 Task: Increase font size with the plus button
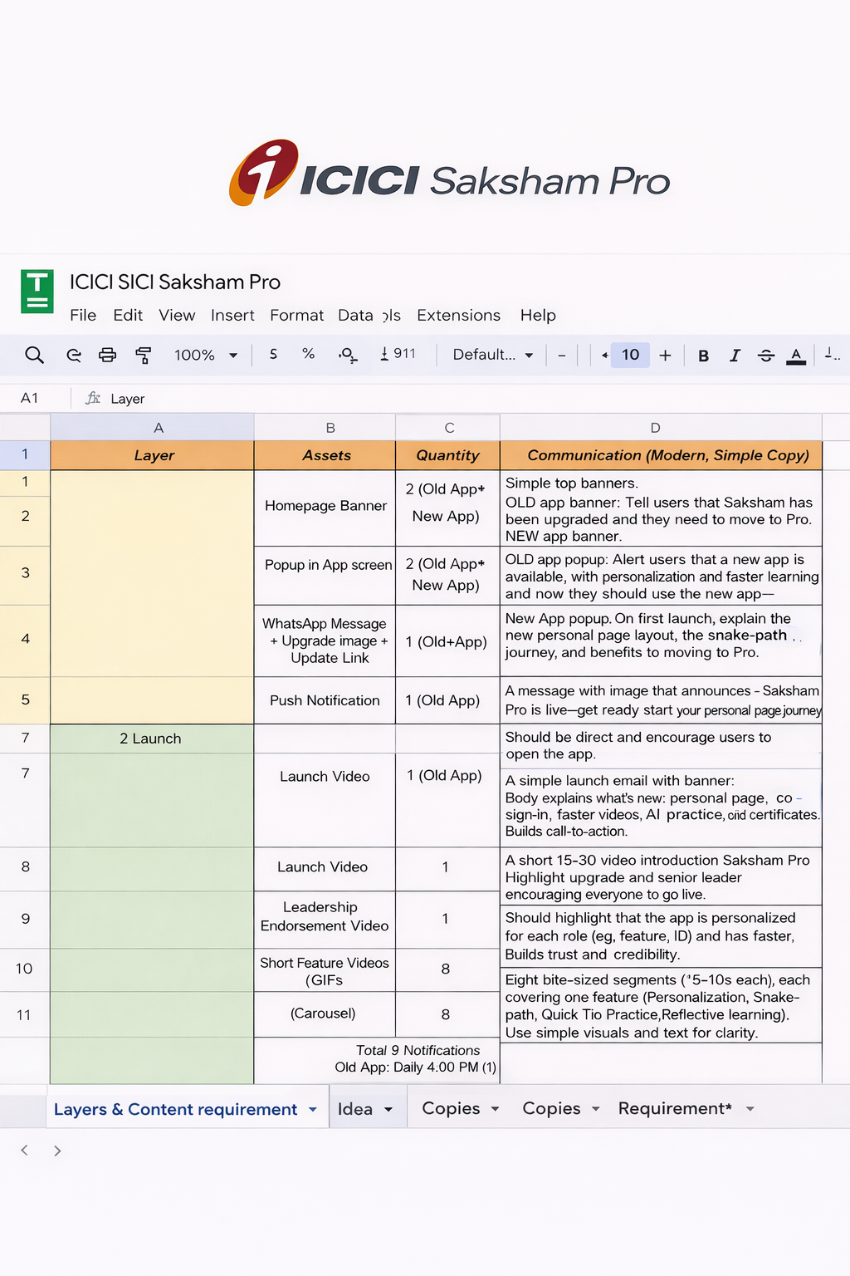pyautogui.click(x=665, y=356)
